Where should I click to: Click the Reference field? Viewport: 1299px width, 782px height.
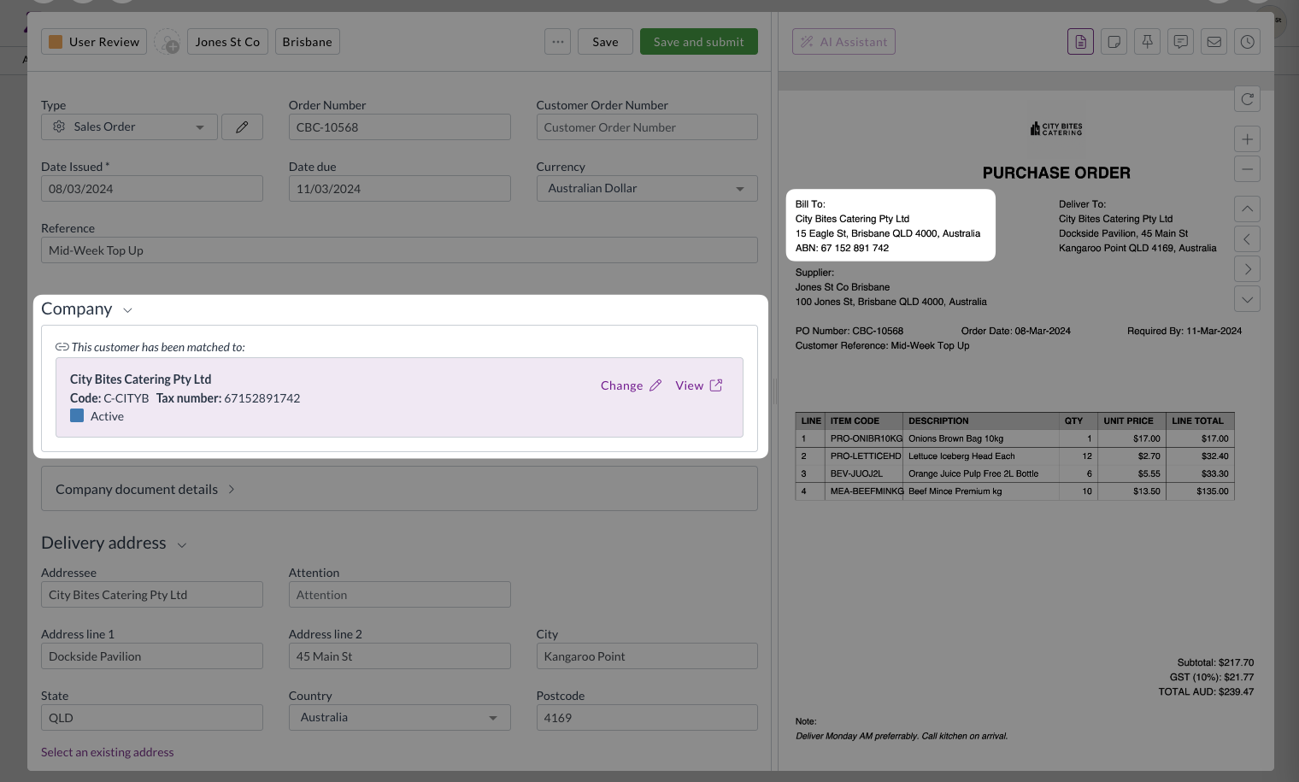coord(399,250)
